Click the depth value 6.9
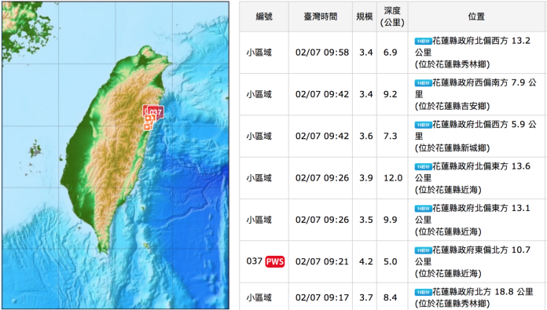 coord(391,53)
